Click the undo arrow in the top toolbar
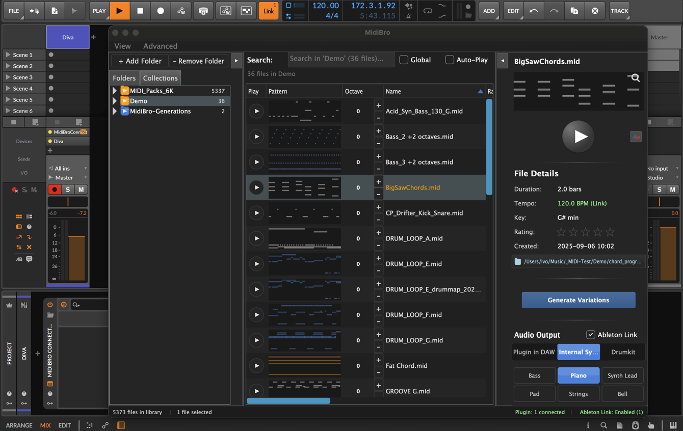This screenshot has height=431, width=683. (534, 11)
